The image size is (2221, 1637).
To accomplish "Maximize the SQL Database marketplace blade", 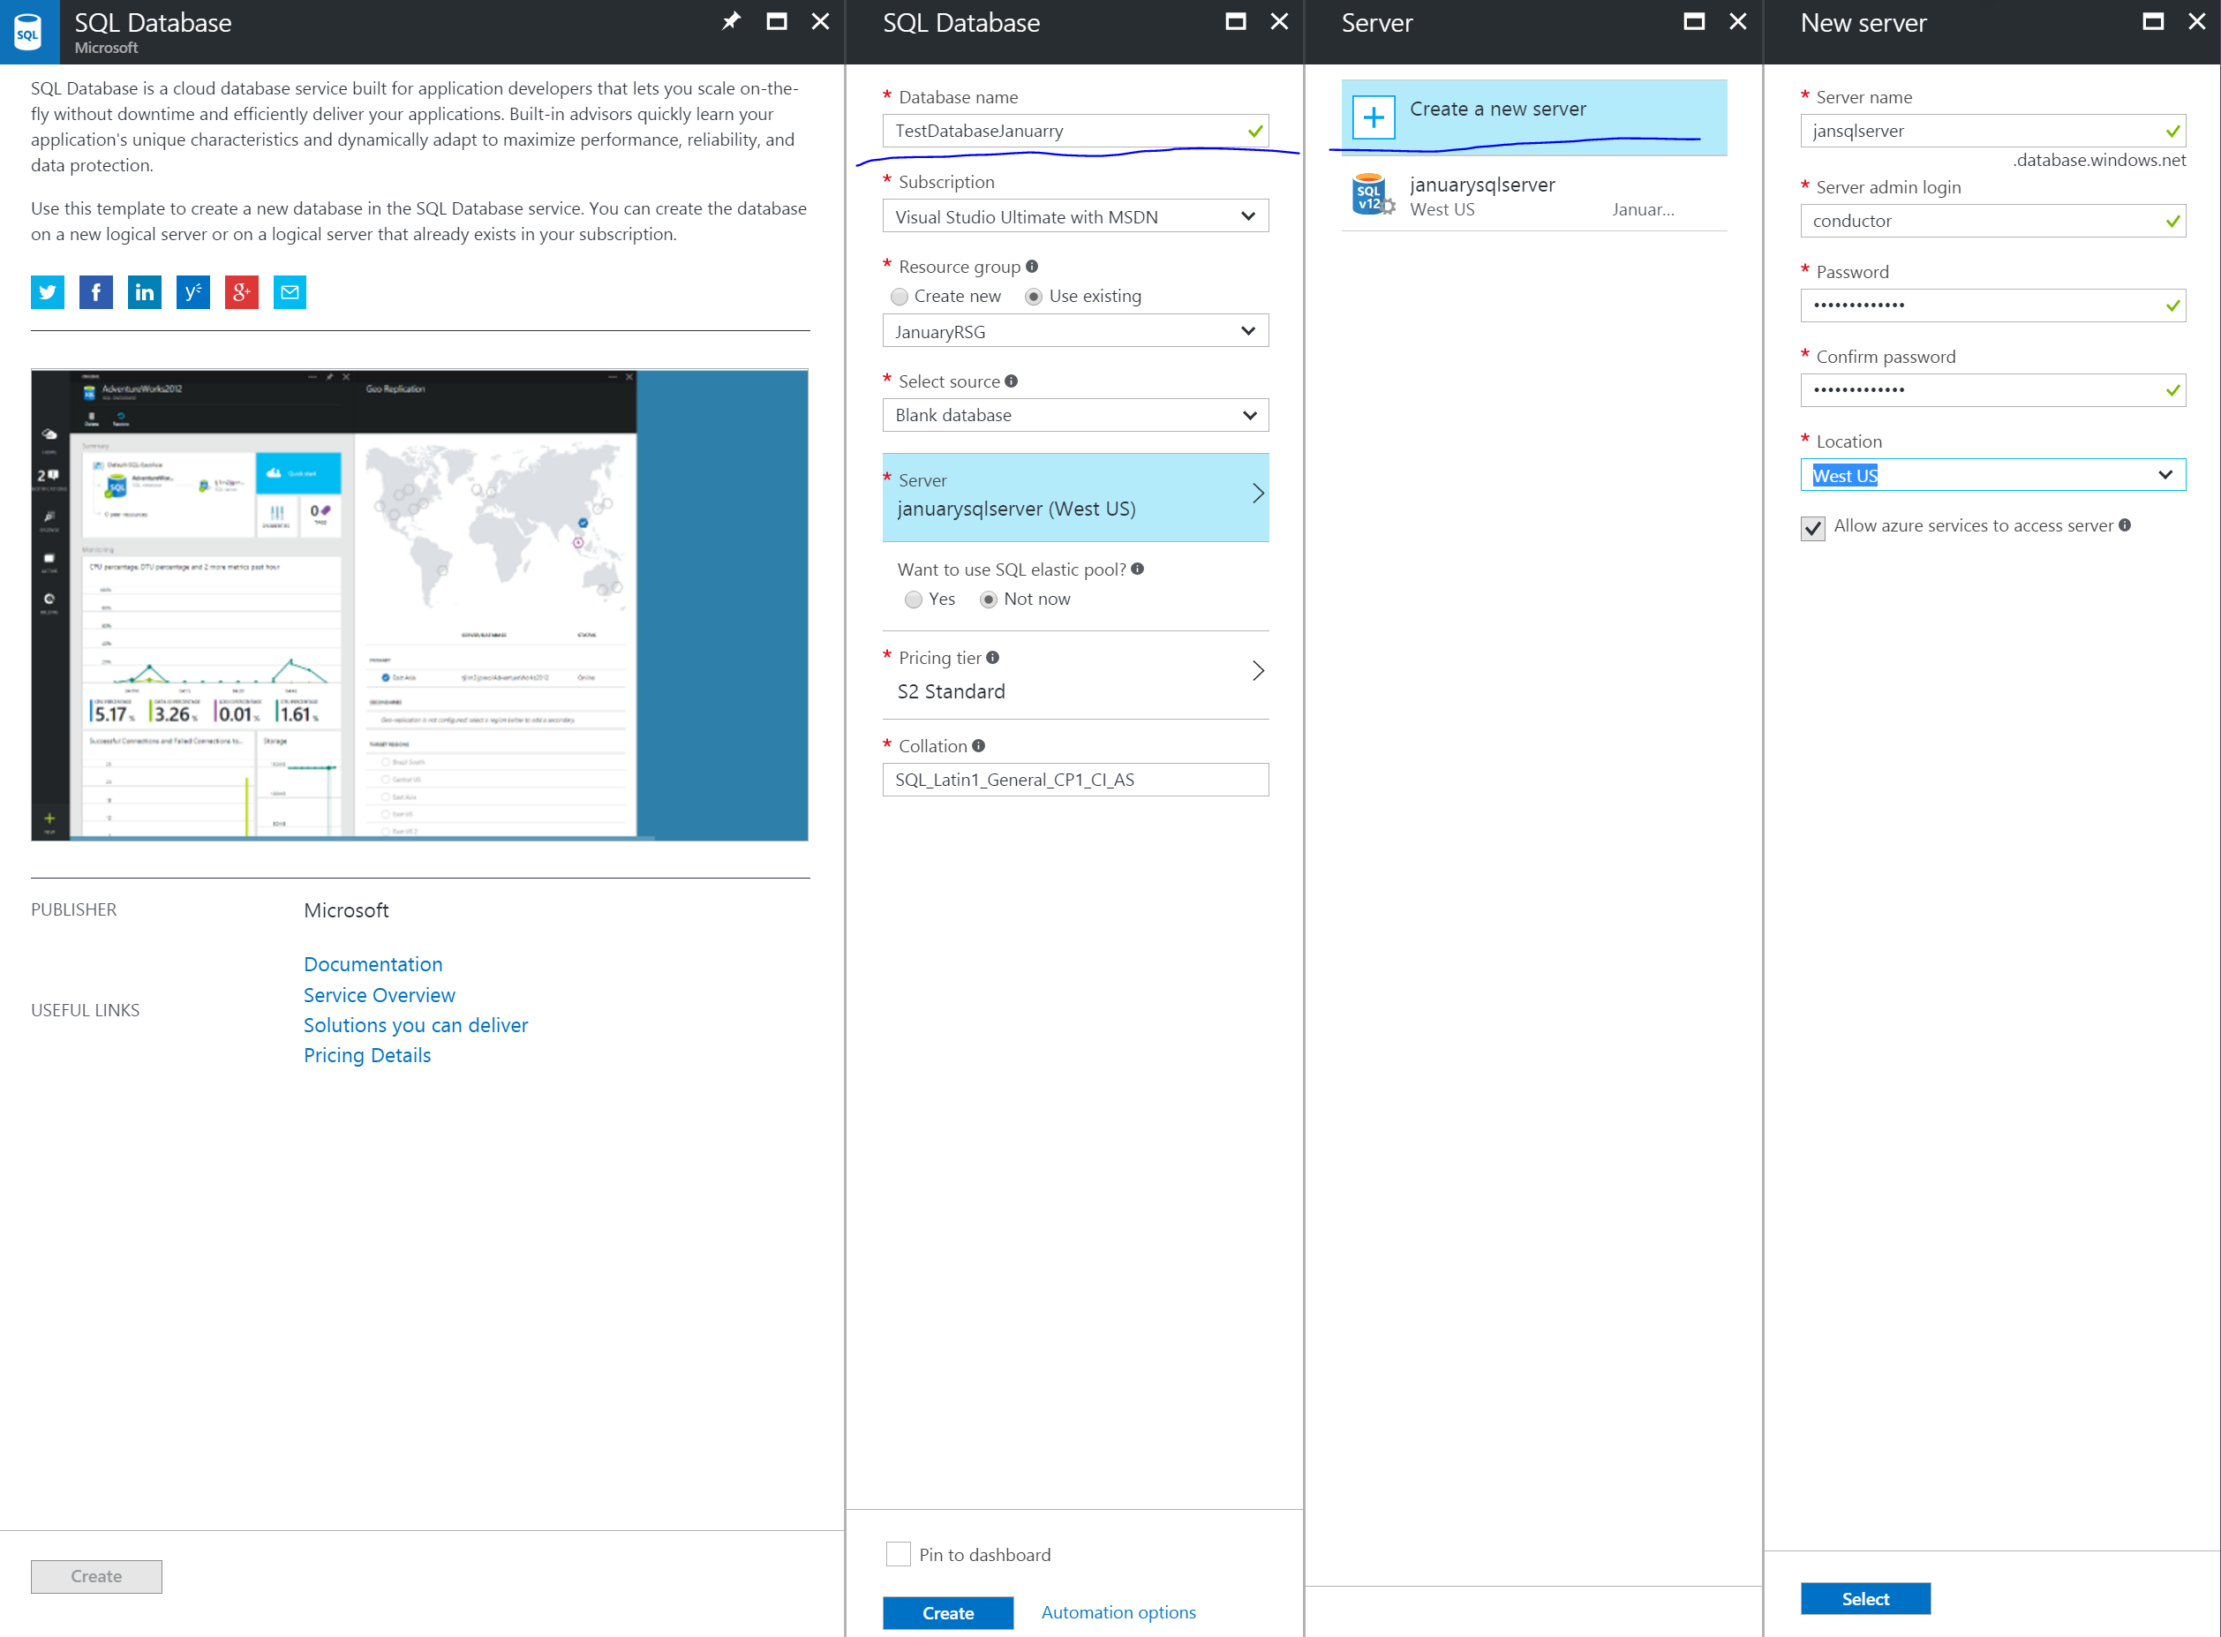I will click(x=777, y=21).
